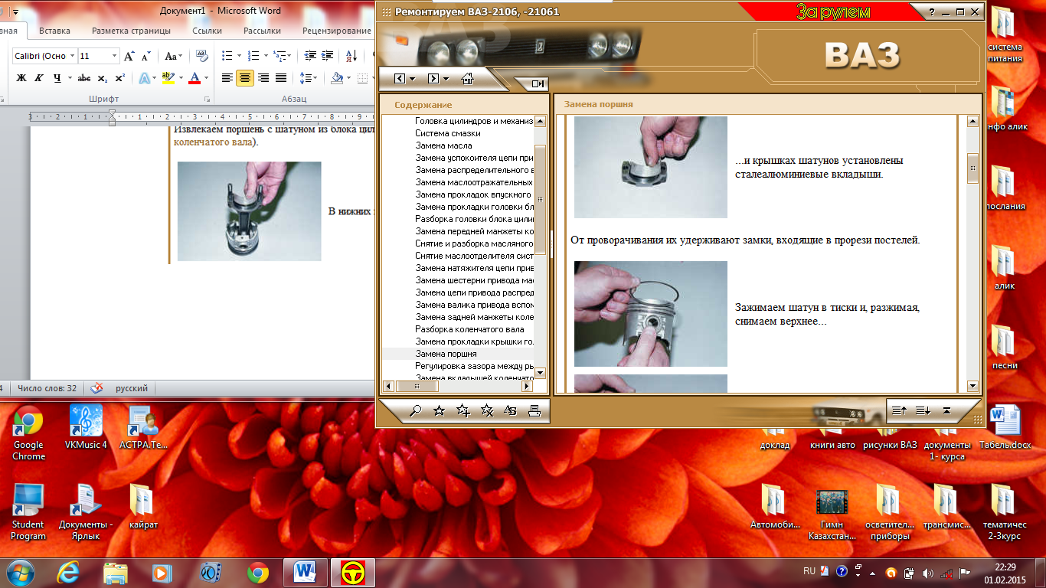Open the Рассылки tab in Word

(x=262, y=31)
